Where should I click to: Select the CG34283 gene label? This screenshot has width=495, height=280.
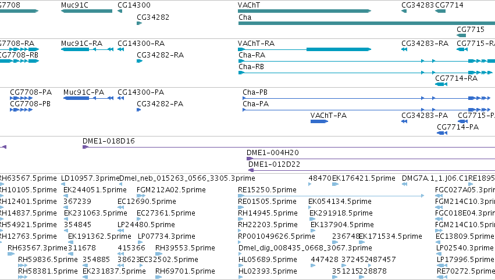418,5
